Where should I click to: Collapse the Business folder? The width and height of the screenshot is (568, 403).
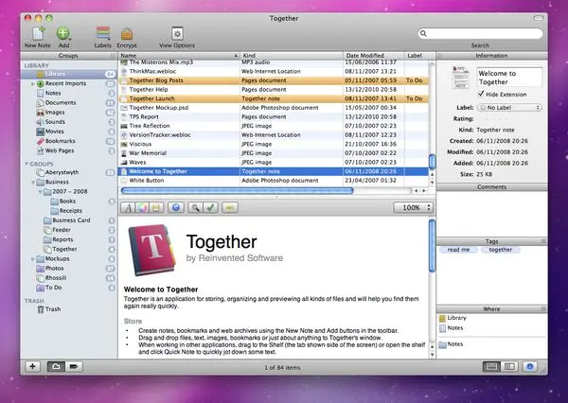tap(33, 183)
